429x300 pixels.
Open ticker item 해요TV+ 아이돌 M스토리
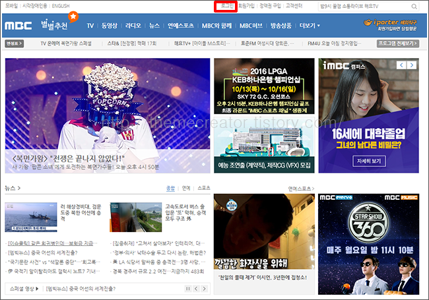[202, 44]
